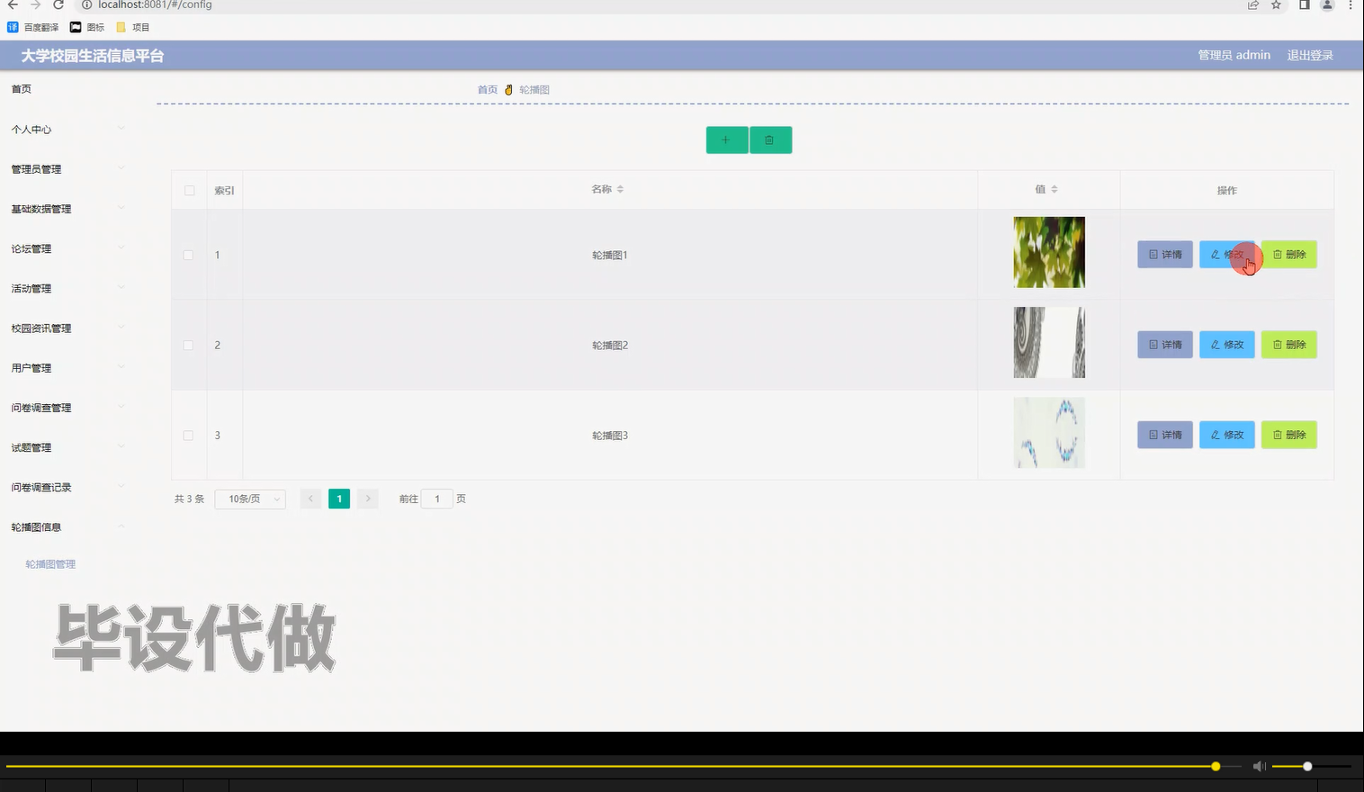Click the 轮播图3 thumbnail image
The height and width of the screenshot is (792, 1364).
[1049, 432]
